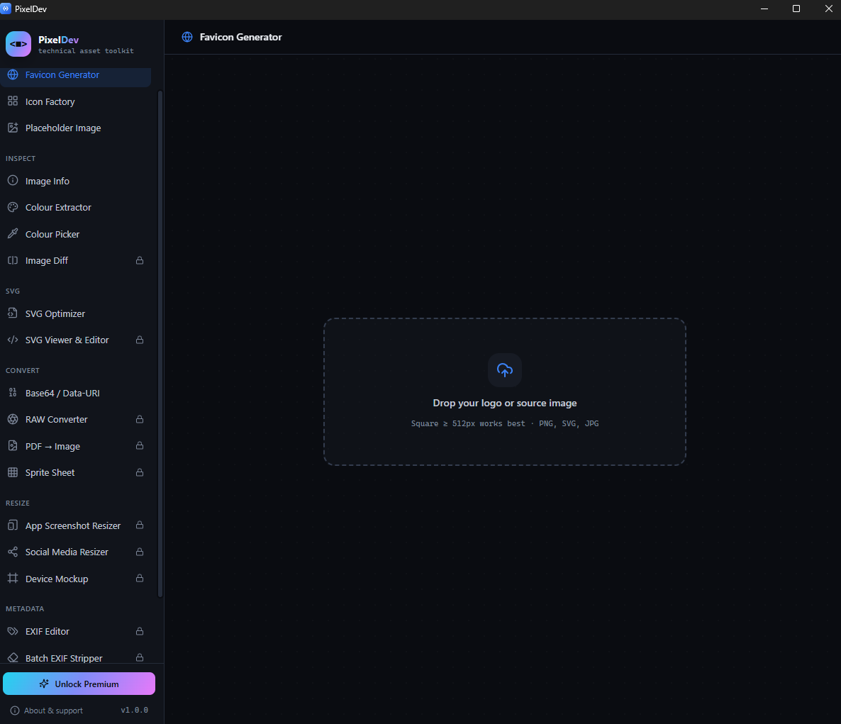
Task: Click the INSPECT section heading
Action: [21, 158]
